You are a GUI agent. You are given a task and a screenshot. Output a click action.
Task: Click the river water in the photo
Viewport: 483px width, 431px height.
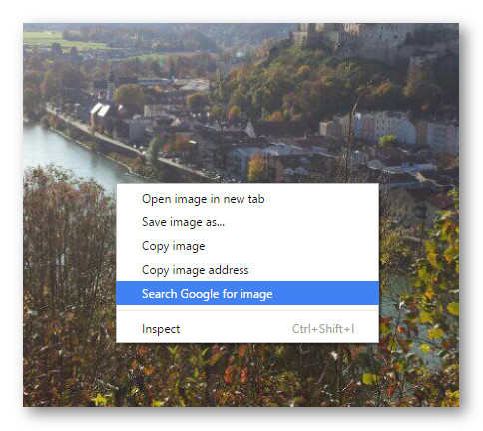(x=72, y=155)
